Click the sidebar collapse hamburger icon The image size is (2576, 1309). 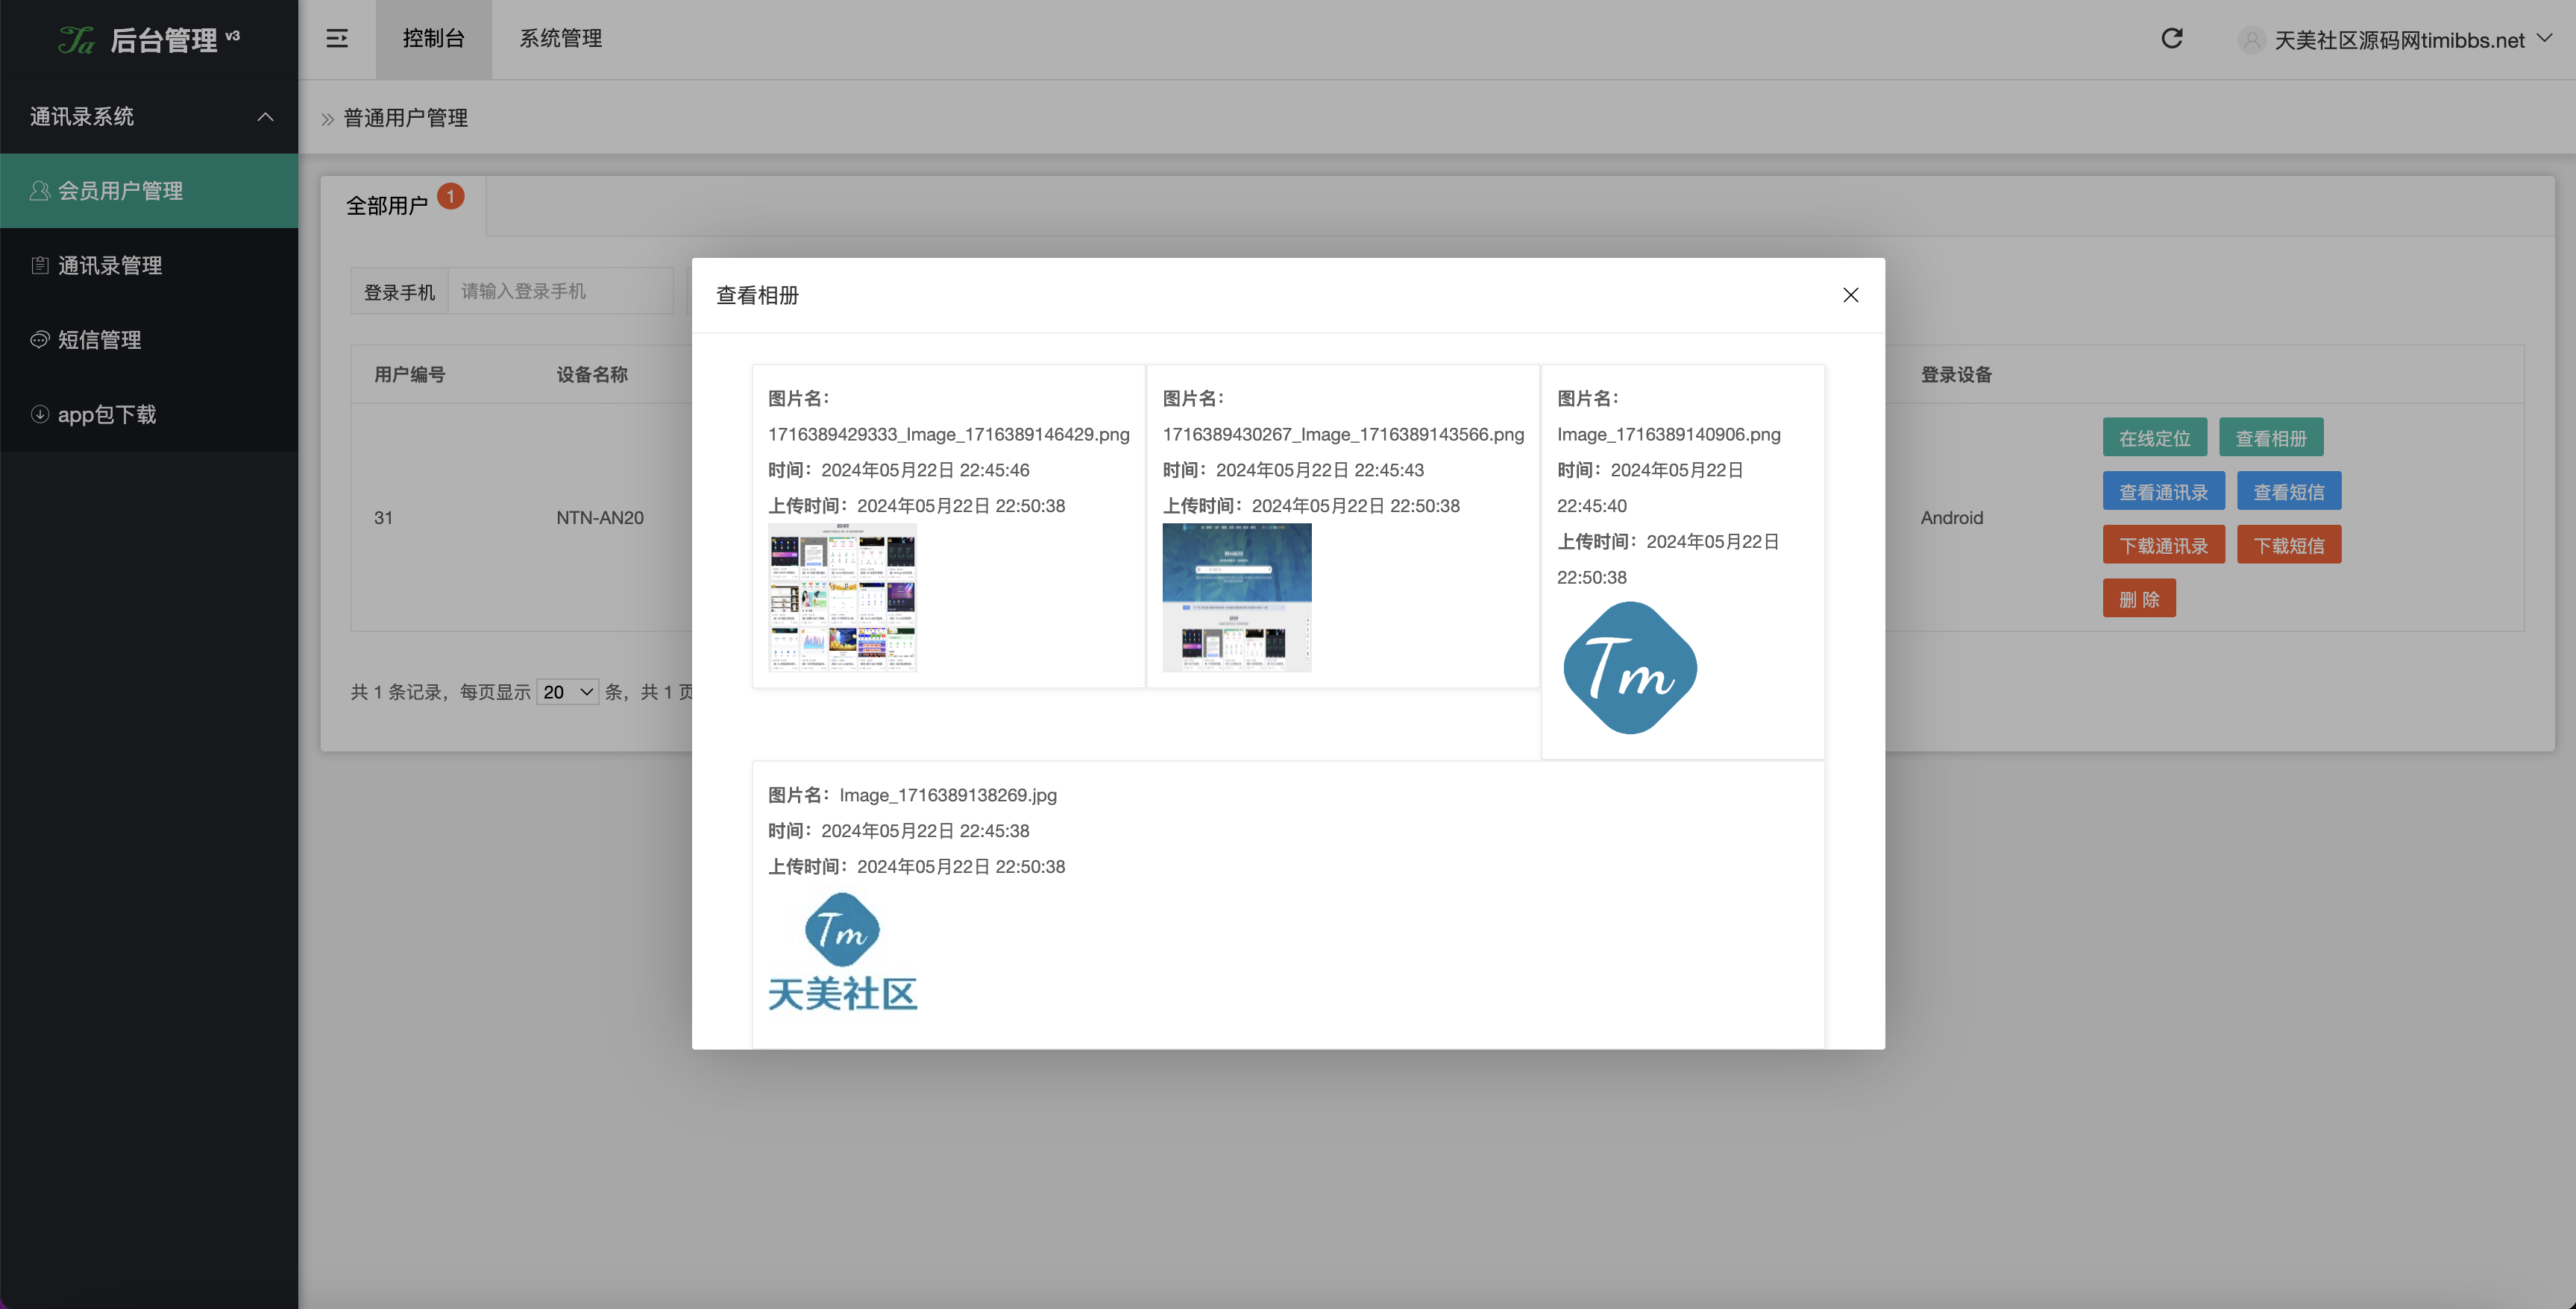[x=337, y=39]
